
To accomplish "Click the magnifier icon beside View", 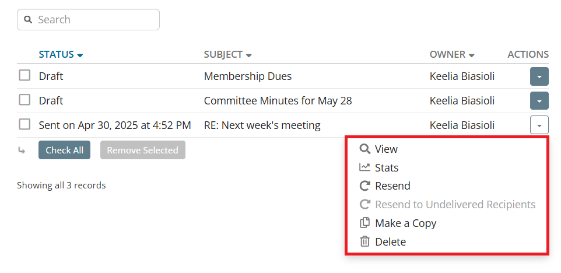I will click(365, 149).
